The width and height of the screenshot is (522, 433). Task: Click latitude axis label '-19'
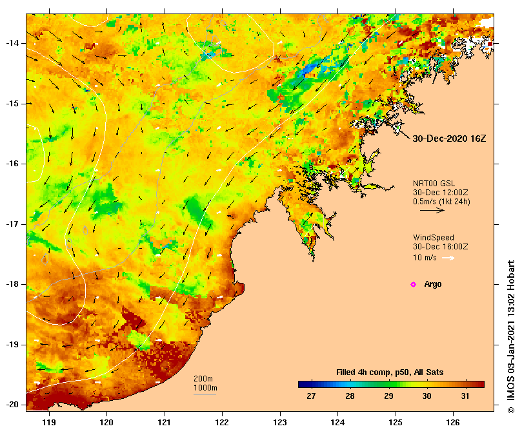(x=12, y=345)
